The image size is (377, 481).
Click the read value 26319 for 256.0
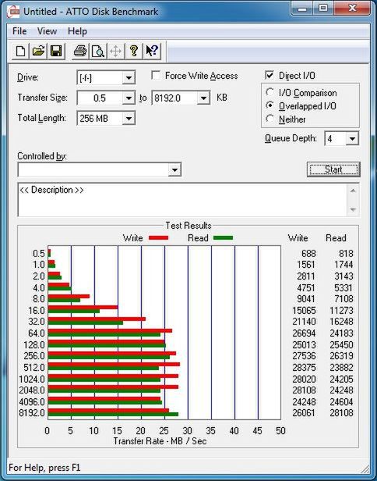click(341, 356)
